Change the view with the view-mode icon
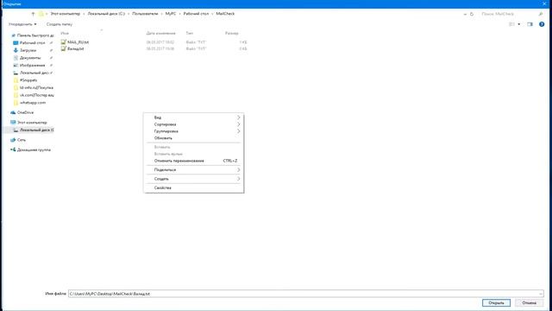Screen dimensions: 552x311 pyautogui.click(x=511, y=24)
